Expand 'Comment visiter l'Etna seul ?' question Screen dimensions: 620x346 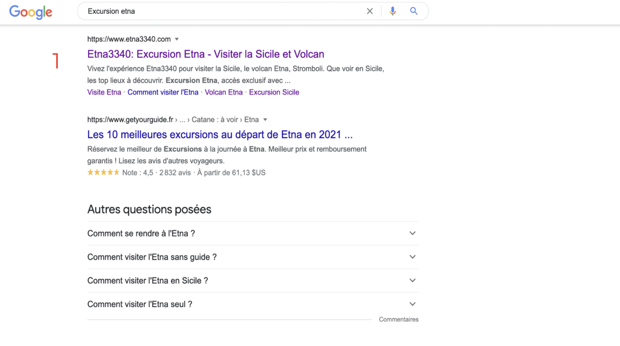pos(253,304)
